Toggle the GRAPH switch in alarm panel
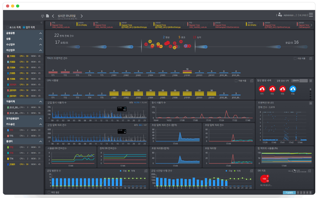Image resolution: width=318 pixels, height=198 pixels. [x=300, y=81]
